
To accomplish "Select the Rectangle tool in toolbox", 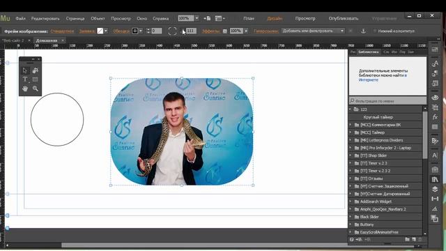I will pos(36,79).
